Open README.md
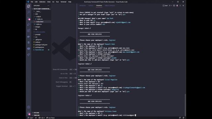The image size is (212, 119). click(x=39, y=50)
